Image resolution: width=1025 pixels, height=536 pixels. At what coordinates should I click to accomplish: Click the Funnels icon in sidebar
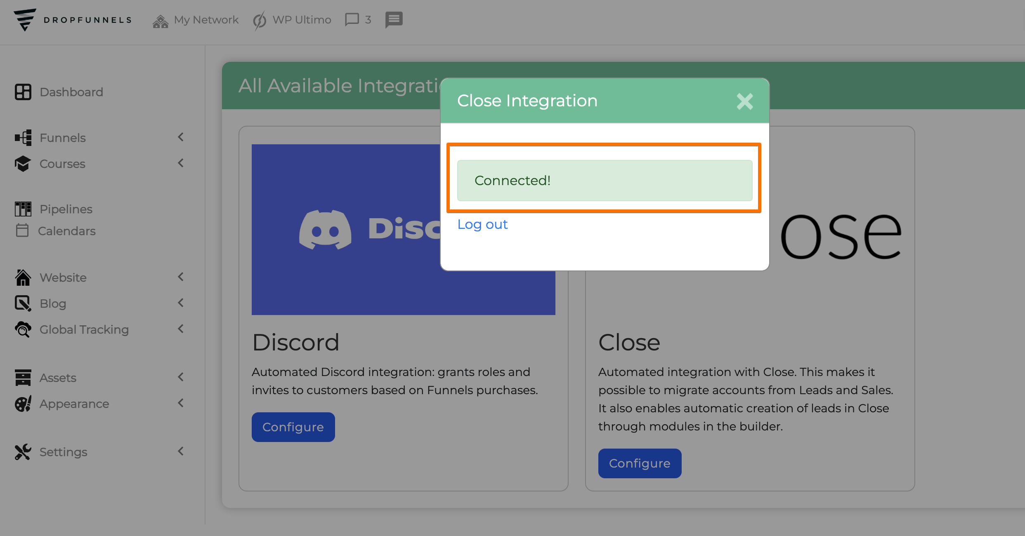tap(23, 138)
